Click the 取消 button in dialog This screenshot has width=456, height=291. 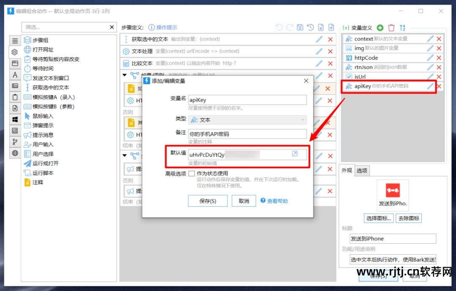244,201
